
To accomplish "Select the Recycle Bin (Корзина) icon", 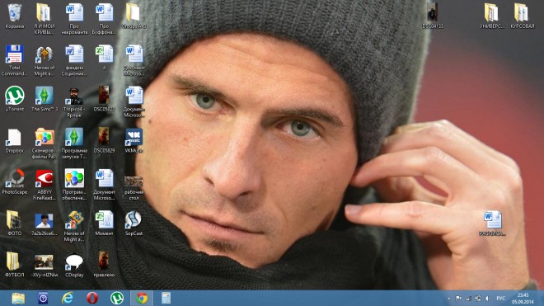I will [15, 16].
